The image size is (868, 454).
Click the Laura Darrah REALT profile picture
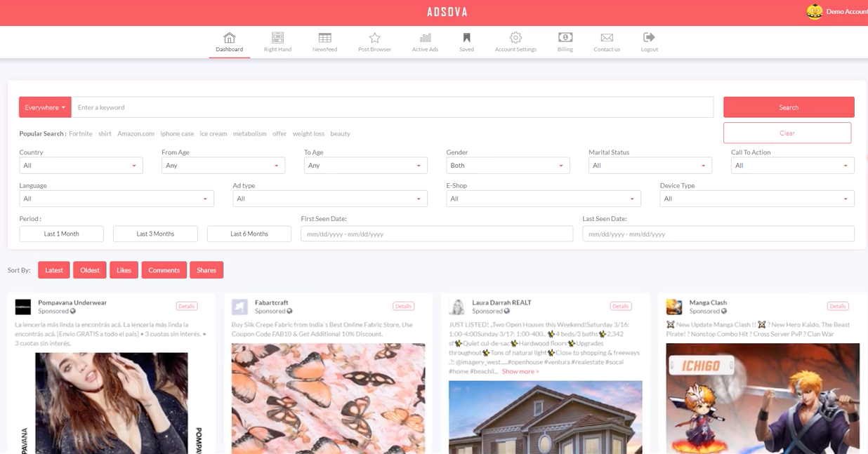click(457, 307)
